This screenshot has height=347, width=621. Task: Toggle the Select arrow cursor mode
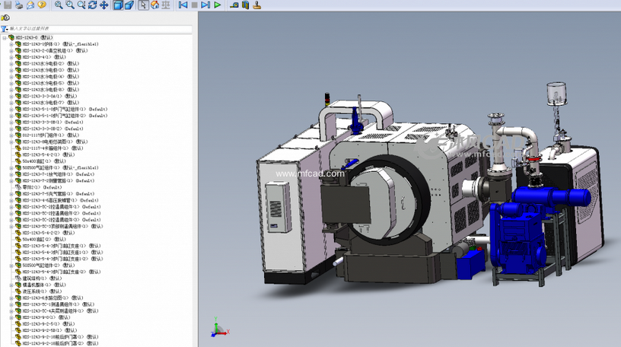click(143, 5)
